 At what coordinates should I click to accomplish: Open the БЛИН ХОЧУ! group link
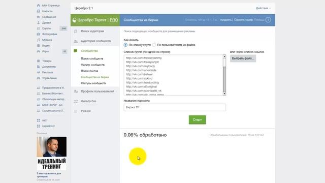coord(52,105)
